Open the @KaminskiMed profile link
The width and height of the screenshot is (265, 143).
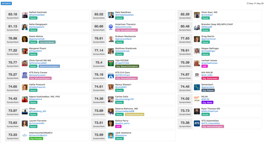tap(37, 15)
